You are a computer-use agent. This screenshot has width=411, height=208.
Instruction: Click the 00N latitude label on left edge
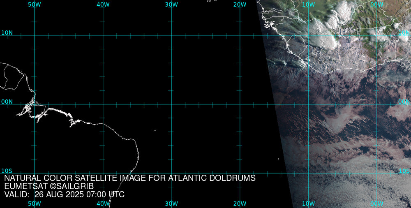point(7,102)
